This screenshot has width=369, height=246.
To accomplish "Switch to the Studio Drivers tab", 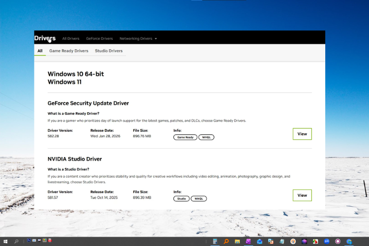I will tap(109, 51).
